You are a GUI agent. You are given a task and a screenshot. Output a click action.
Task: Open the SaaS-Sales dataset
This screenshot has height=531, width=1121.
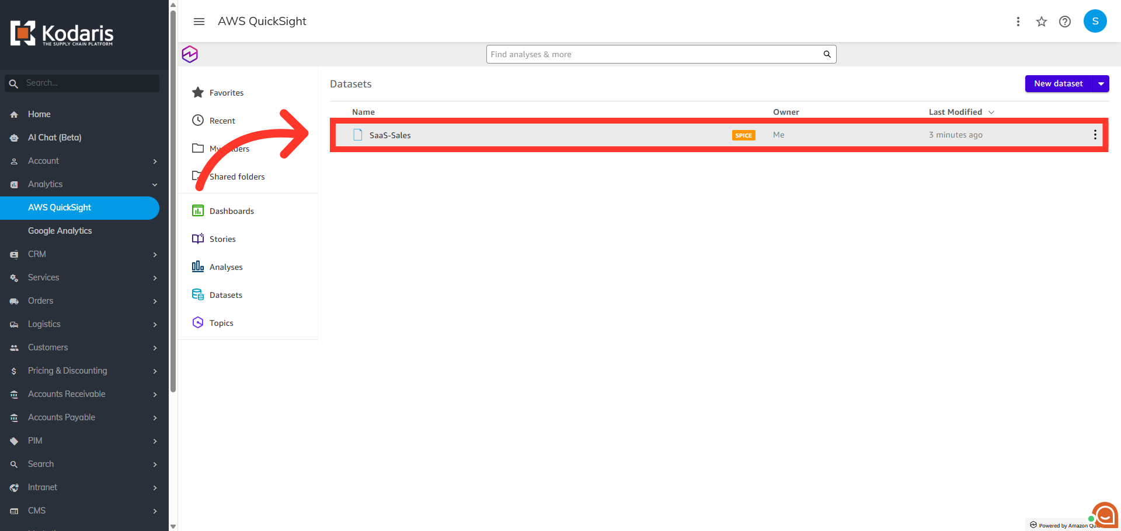tap(390, 135)
